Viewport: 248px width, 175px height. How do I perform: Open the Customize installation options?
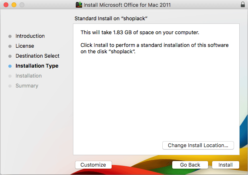pyautogui.click(x=93, y=165)
